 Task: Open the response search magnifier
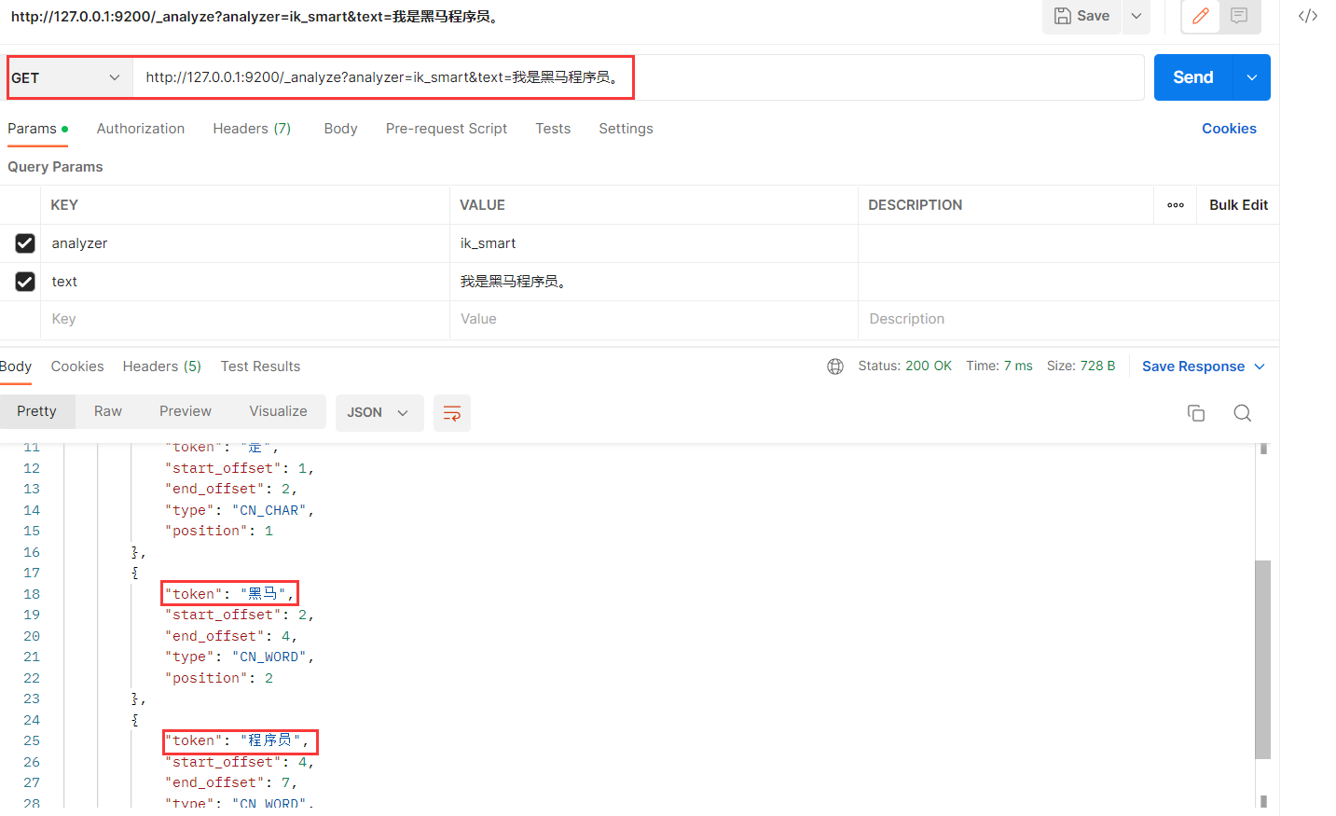tap(1242, 412)
